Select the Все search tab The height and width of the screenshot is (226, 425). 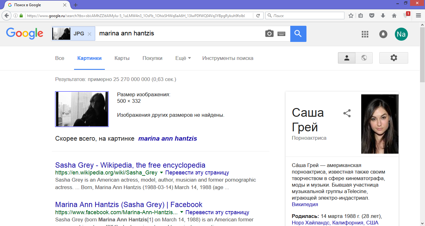coord(60,58)
